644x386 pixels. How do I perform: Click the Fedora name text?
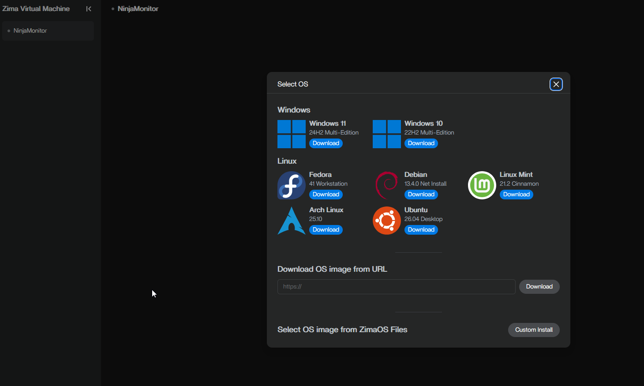[x=320, y=175]
